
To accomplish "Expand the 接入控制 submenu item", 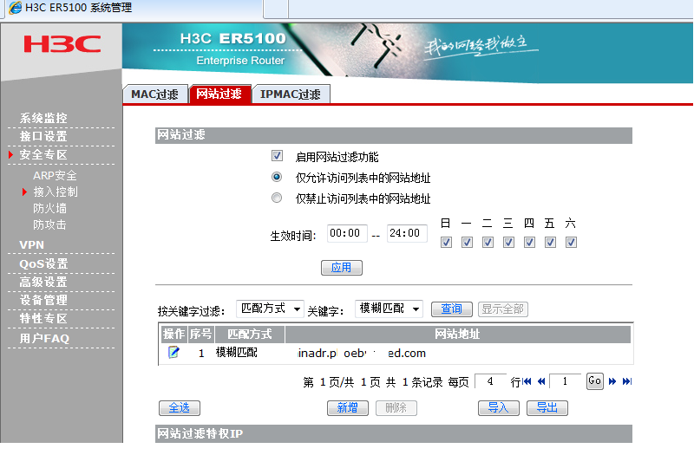I will coord(56,192).
